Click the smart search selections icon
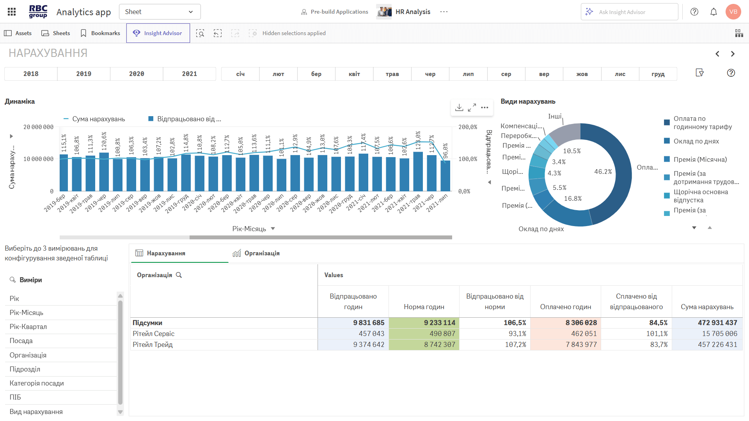 [200, 34]
